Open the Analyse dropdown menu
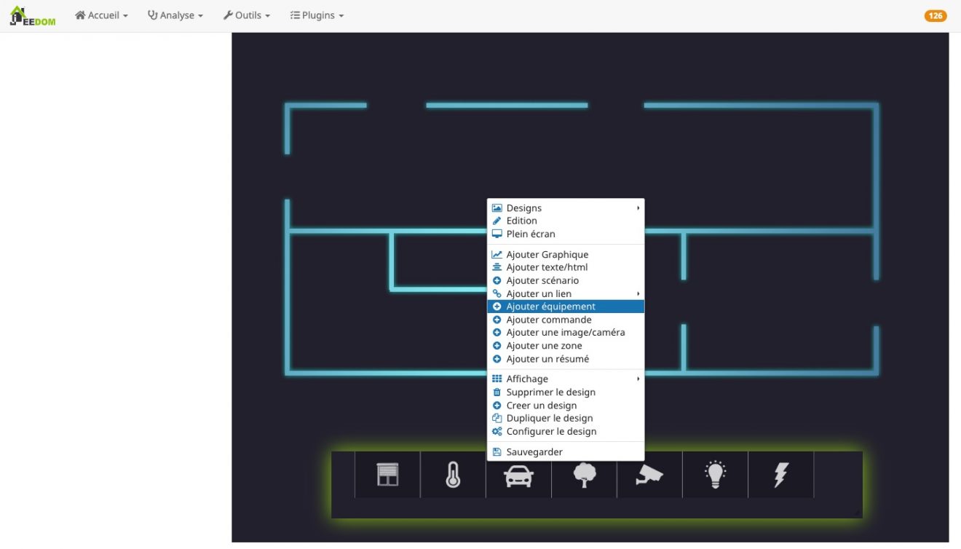The width and height of the screenshot is (961, 549). coord(175,15)
